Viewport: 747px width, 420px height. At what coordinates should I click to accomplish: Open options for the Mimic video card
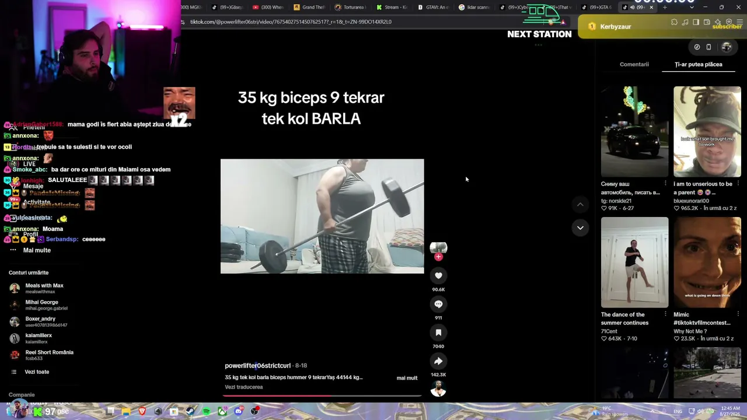point(738,314)
